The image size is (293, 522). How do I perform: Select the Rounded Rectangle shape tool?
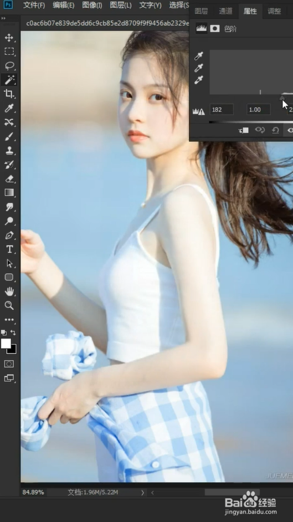tap(9, 277)
